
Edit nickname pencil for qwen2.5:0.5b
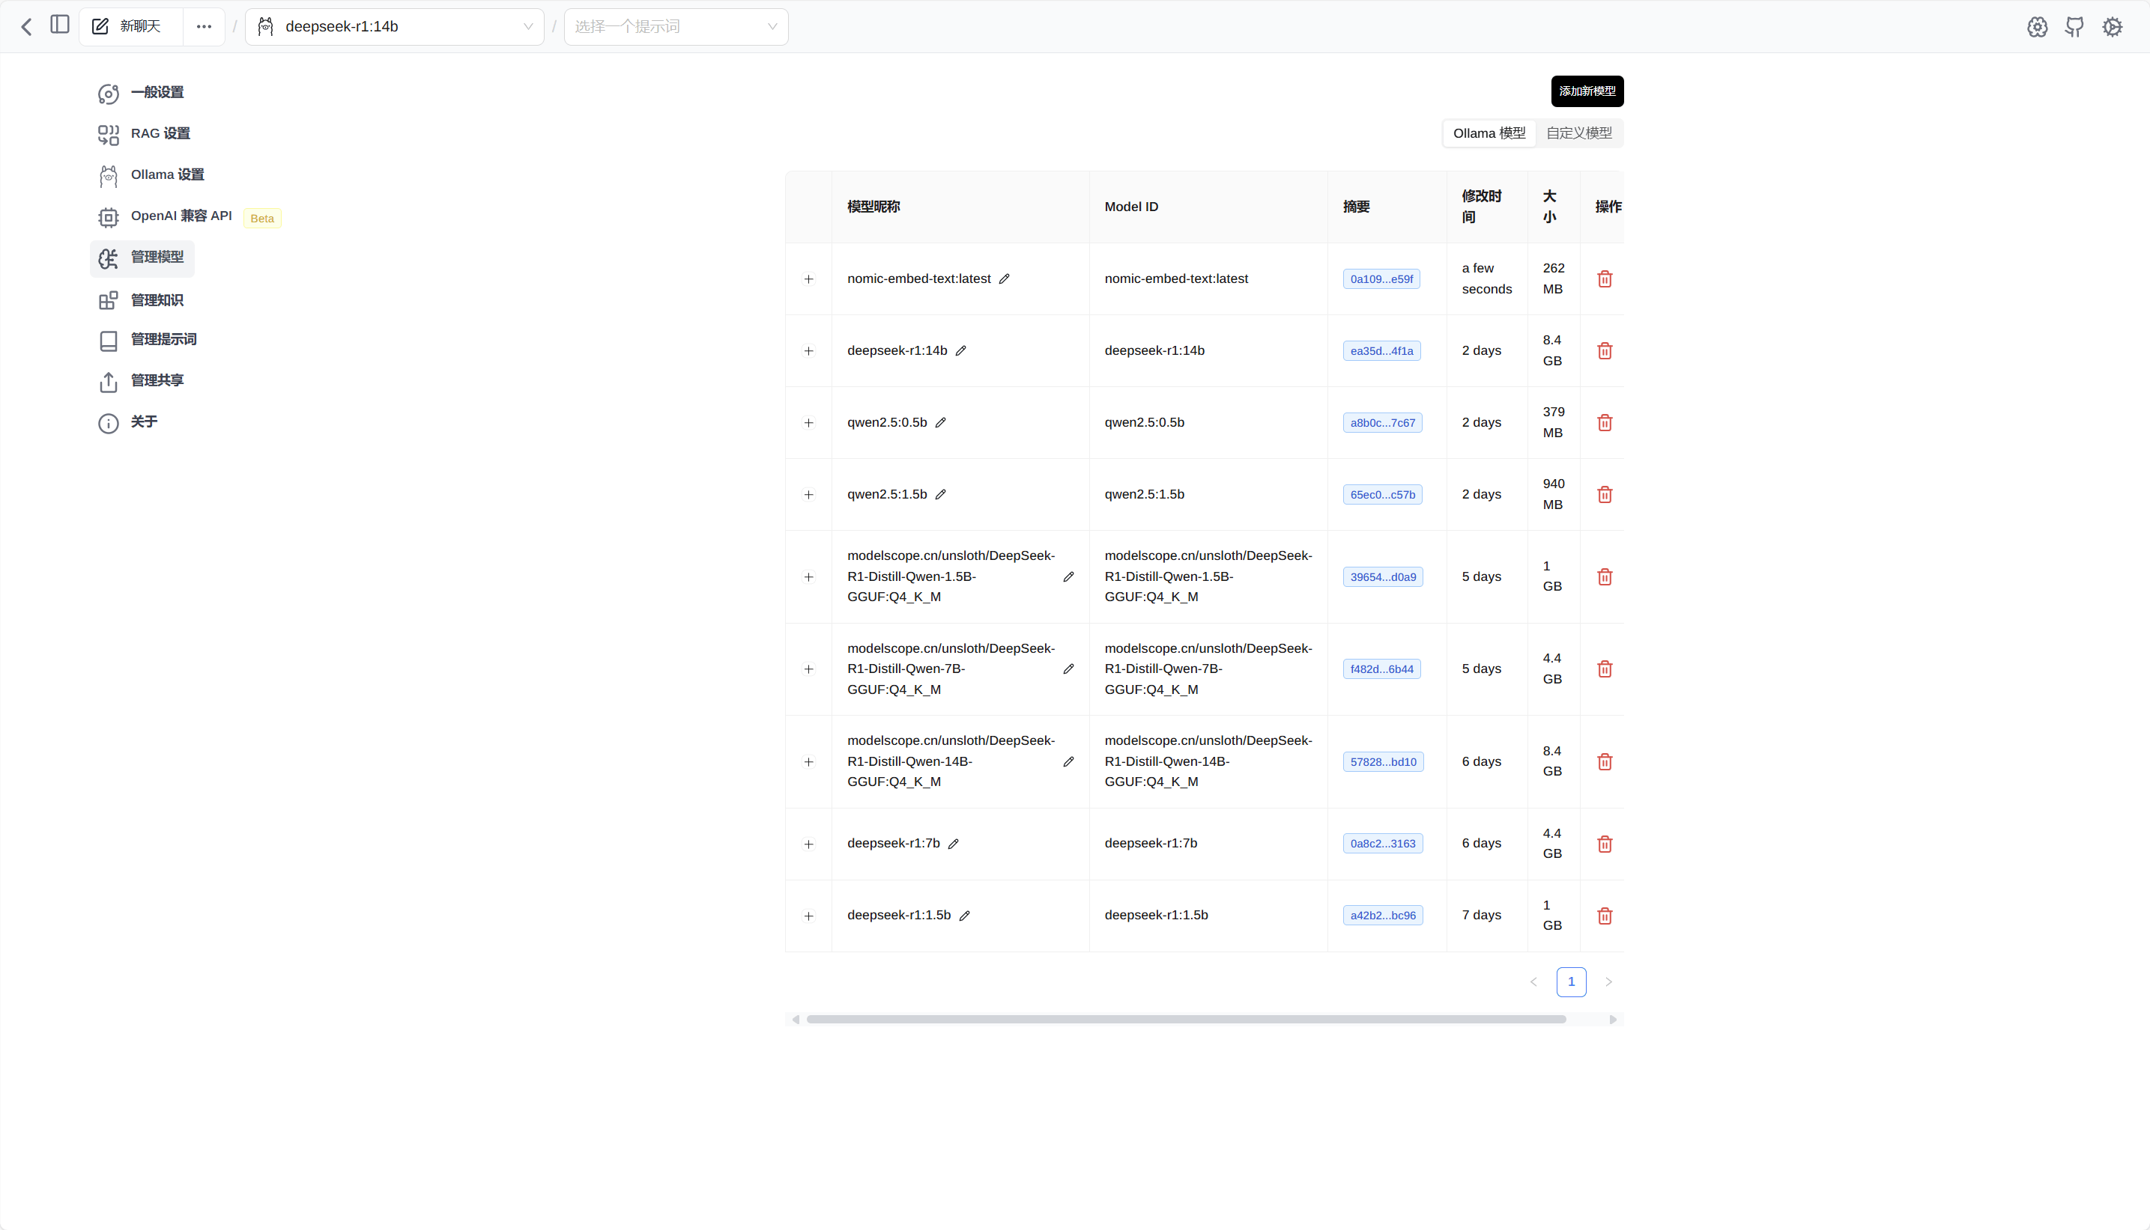pos(941,422)
